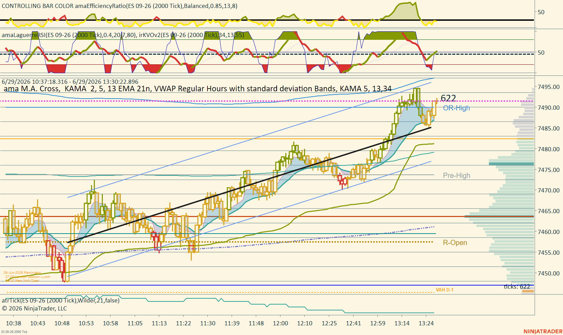Select the amaEfficiencyRatio indicator label
Viewport: 563px width, 335px height.
point(119,6)
